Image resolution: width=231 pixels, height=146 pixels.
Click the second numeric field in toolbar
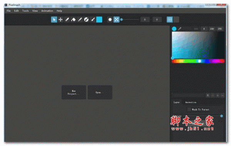pos(157,20)
